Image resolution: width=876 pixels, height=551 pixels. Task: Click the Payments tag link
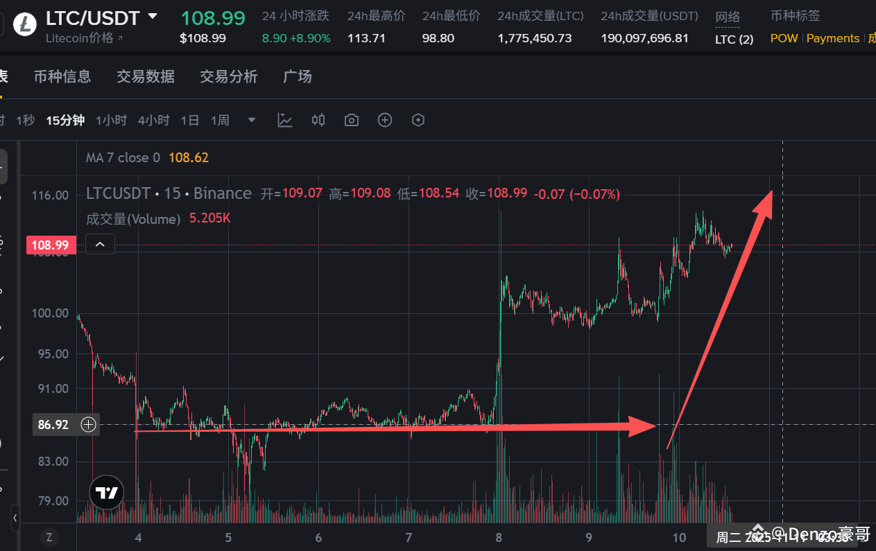click(832, 38)
